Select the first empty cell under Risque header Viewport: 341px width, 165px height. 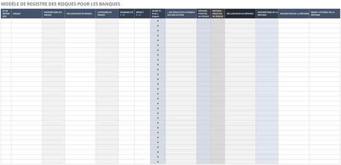[x=27, y=21]
